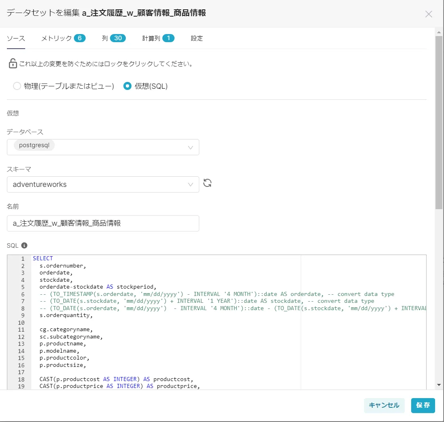The width and height of the screenshot is (444, 422).
Task: Click the postgresql tag in database field
Action: pyautogui.click(x=34, y=145)
